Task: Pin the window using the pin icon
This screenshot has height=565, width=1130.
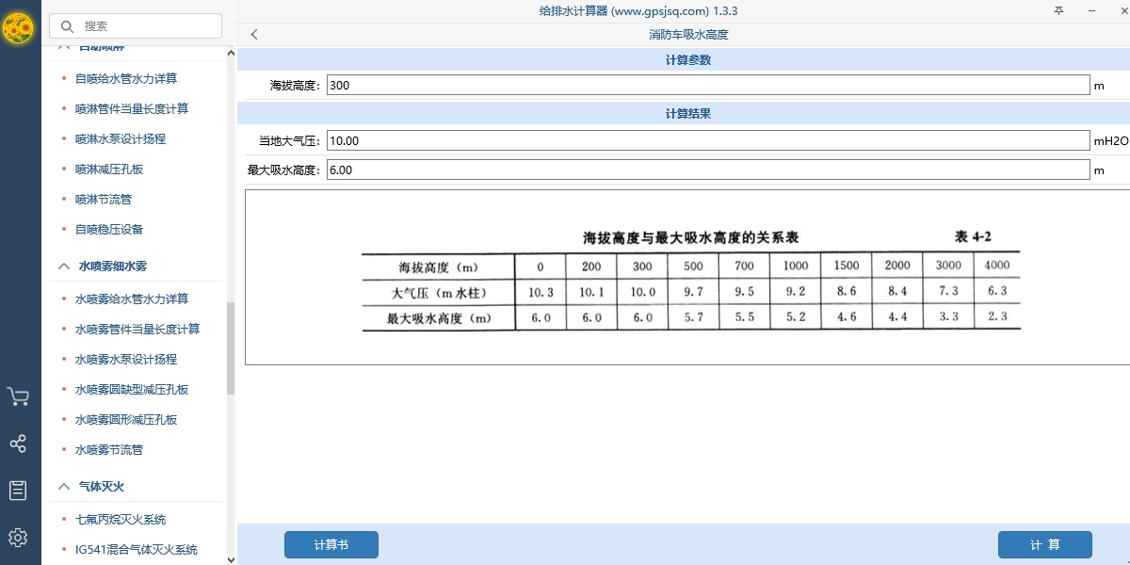Action: click(1058, 11)
